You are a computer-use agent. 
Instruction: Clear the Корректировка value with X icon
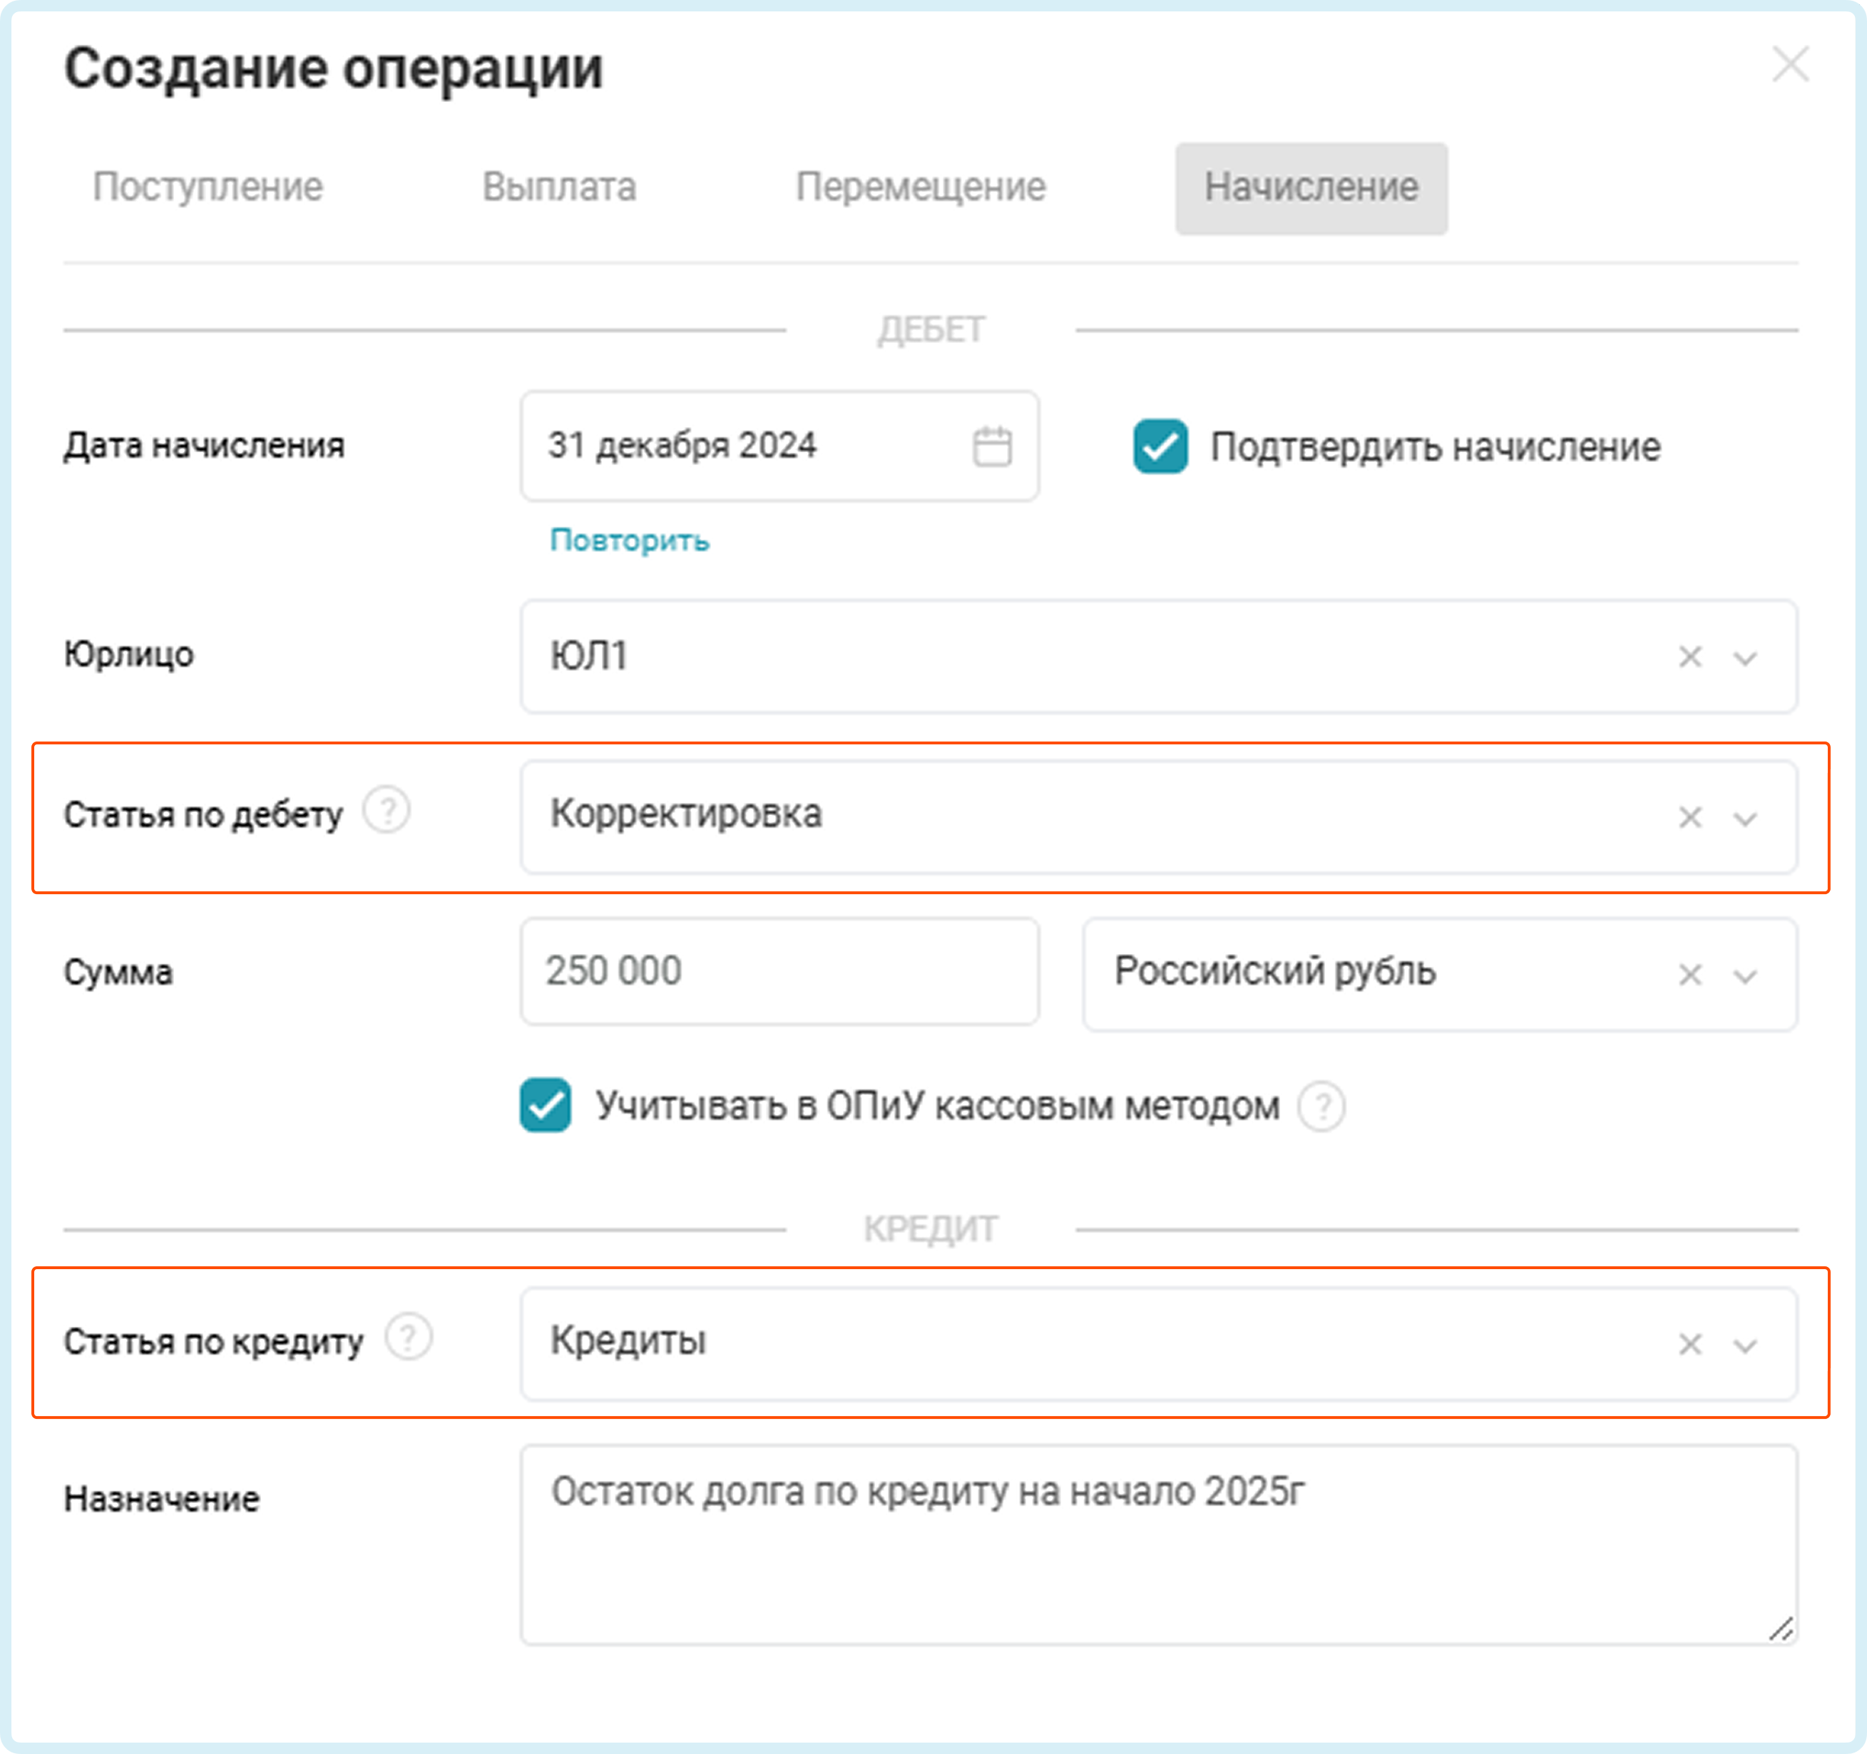click(1689, 818)
